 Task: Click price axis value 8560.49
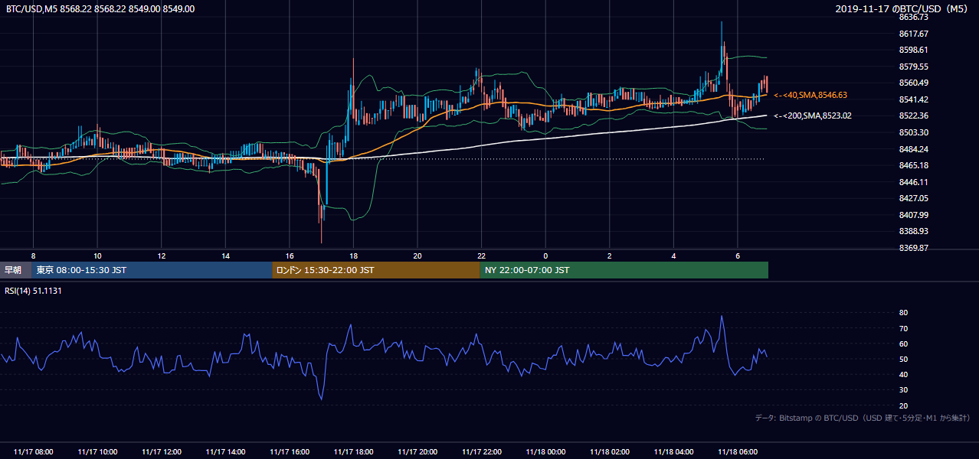click(914, 83)
